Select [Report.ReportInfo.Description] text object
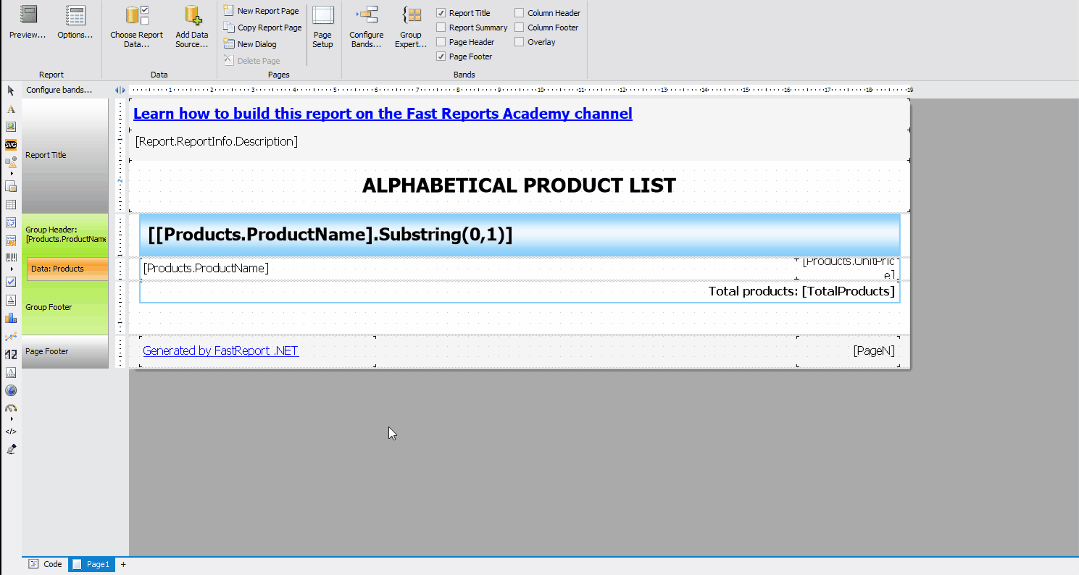 coord(217,141)
